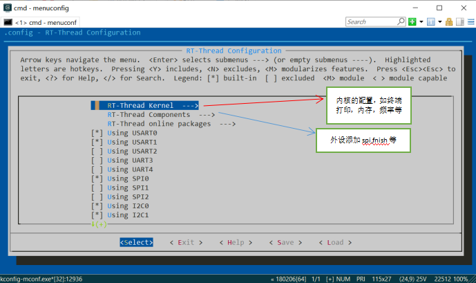Click the < Exit > button
476x283 pixels.
186,242
